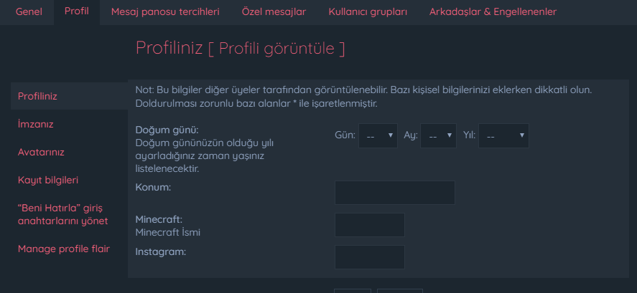Switch to the Profil tab
This screenshot has width=637, height=293.
point(76,11)
